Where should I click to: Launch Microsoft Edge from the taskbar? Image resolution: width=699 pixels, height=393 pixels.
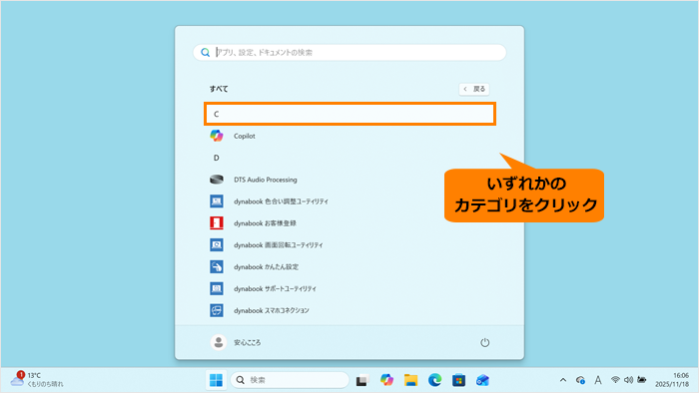[434, 380]
